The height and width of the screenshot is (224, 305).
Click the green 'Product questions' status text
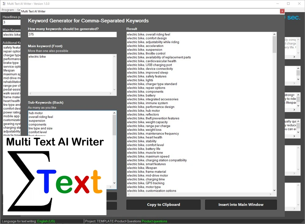pos(154,221)
